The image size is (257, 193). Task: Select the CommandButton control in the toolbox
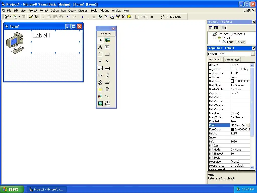107,54
